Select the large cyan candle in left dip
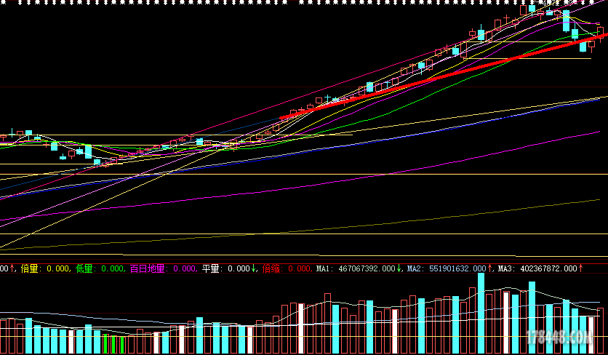Viewport: 608px width, 355px height. [88, 152]
